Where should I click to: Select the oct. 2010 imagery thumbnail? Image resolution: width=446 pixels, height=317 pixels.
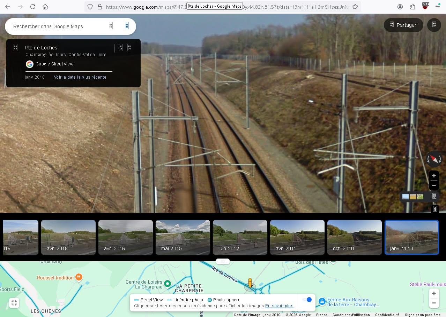point(355,237)
